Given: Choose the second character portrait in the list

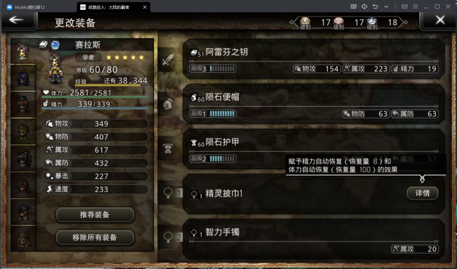Looking at the screenshot, I should (x=23, y=78).
